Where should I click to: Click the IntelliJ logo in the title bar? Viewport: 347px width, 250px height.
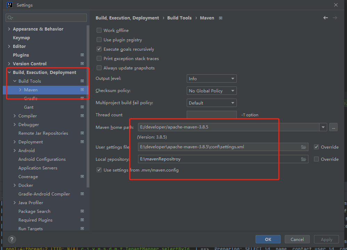pyautogui.click(x=9, y=5)
